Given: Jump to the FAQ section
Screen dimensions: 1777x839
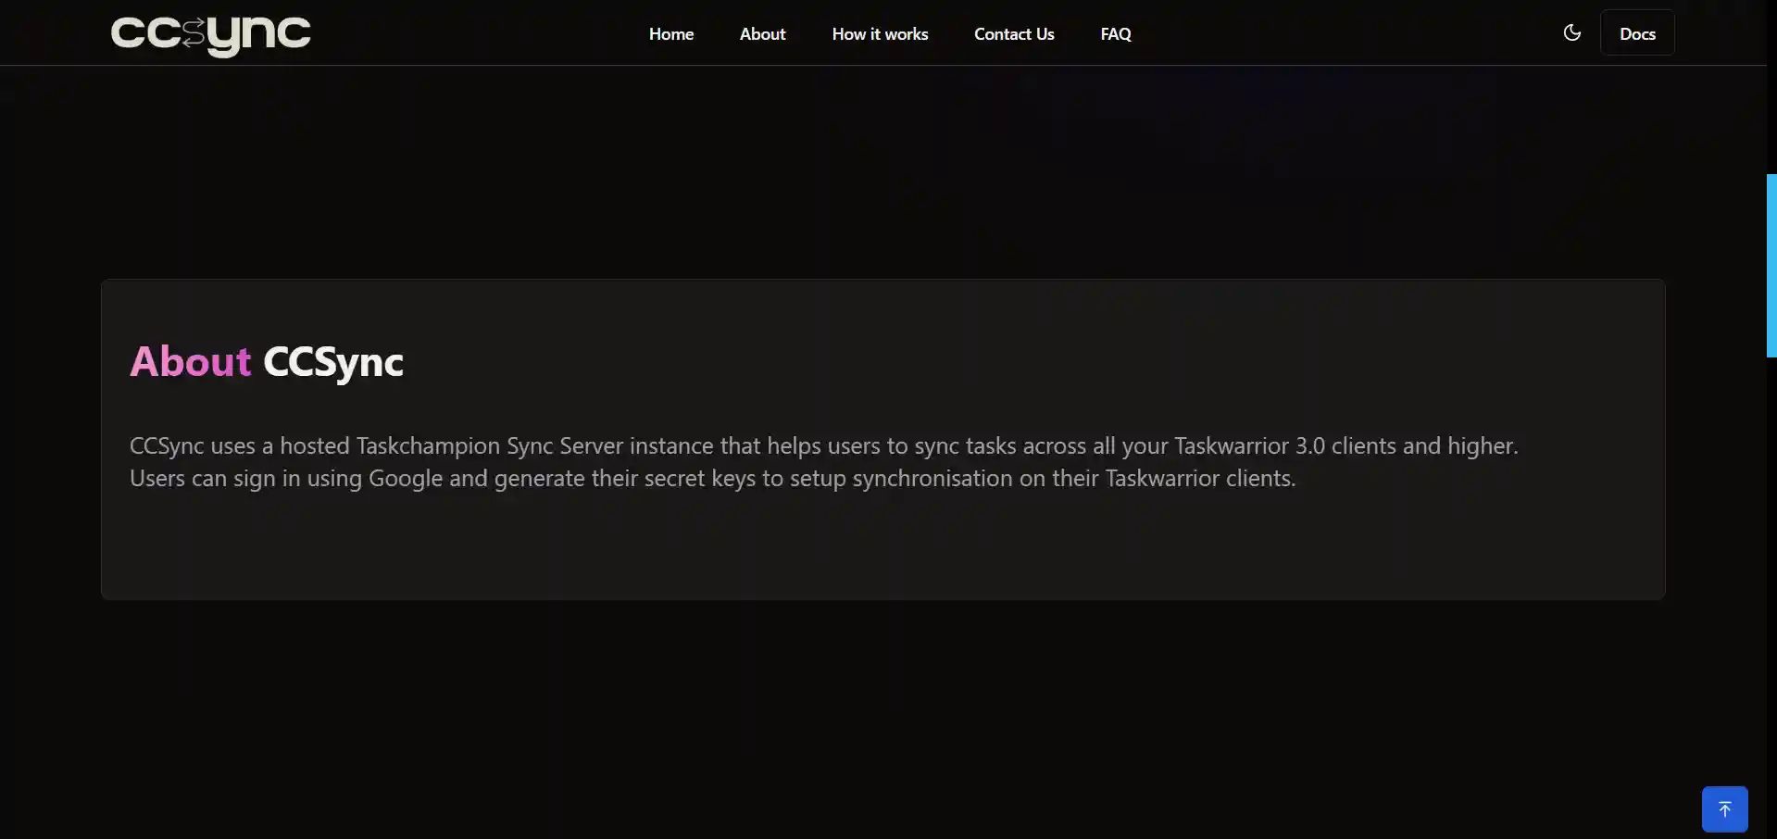Looking at the screenshot, I should pos(1116,34).
